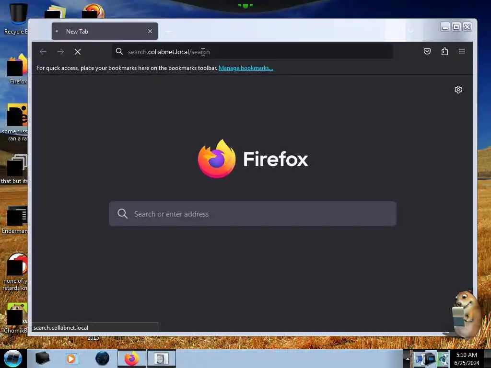Screen dimensions: 491x368
Task: Close the New Tab tab
Action: (x=150, y=31)
